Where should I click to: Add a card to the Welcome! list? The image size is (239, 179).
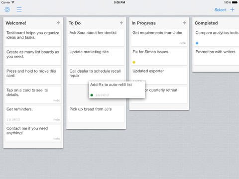tap(58, 23)
